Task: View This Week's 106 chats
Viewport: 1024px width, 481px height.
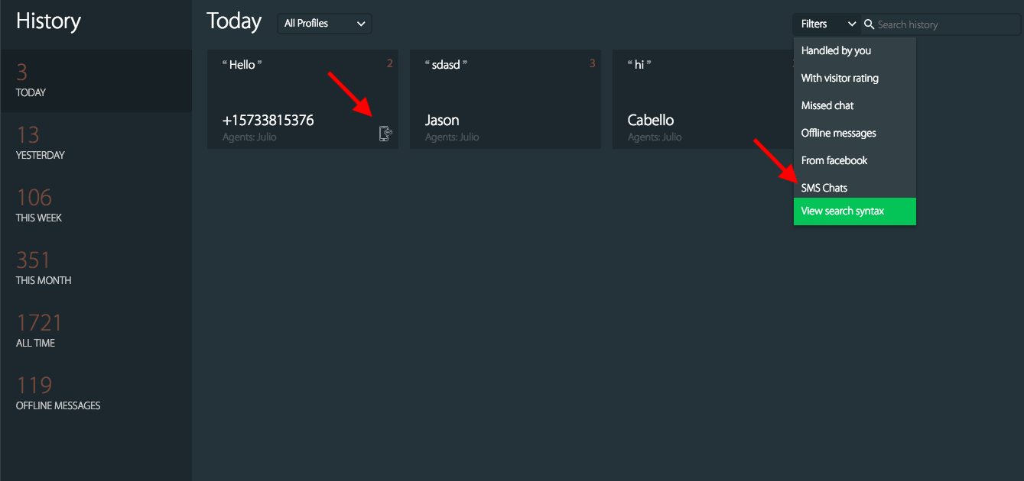Action: pyautogui.click(x=96, y=206)
